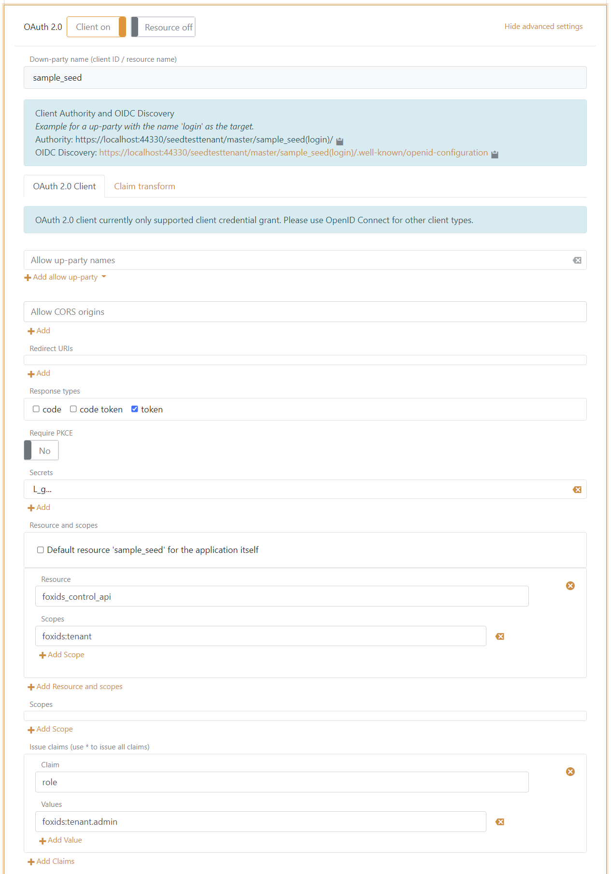Enable the code response type

(x=36, y=409)
